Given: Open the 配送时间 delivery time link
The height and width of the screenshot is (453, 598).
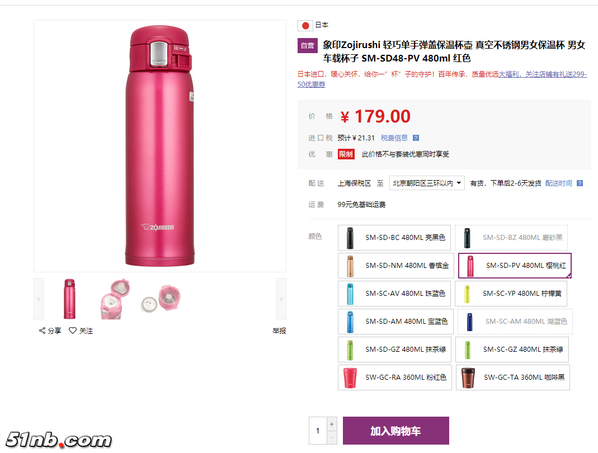Looking at the screenshot, I should coord(559,183).
